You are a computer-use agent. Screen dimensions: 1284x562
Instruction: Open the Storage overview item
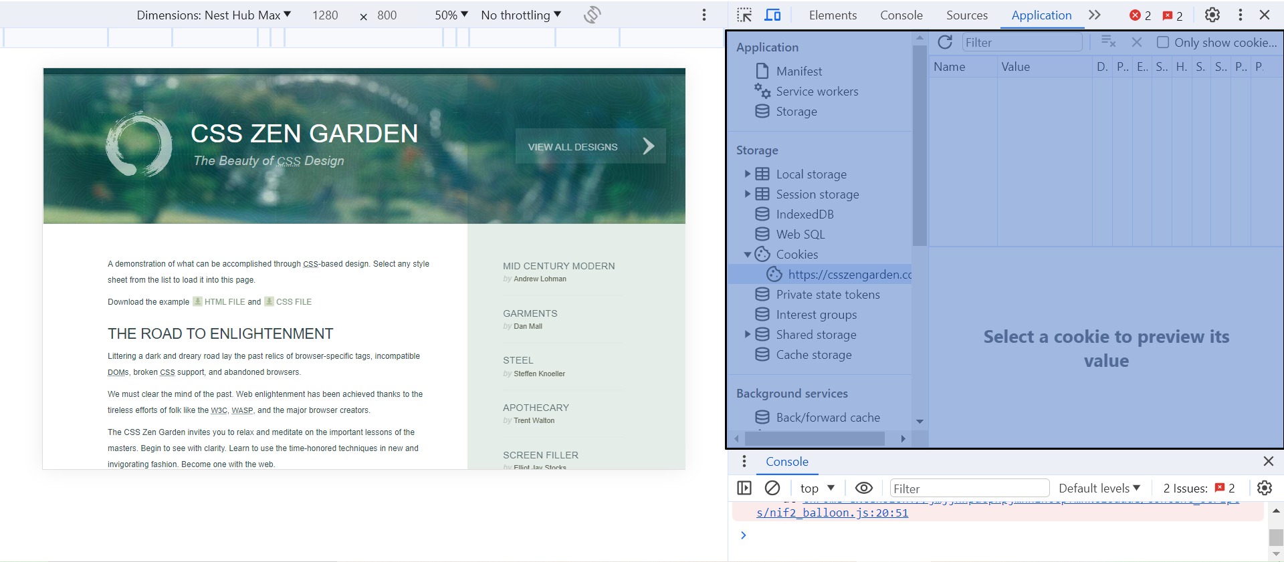point(796,111)
